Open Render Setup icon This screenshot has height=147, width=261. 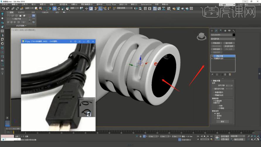click(x=174, y=9)
